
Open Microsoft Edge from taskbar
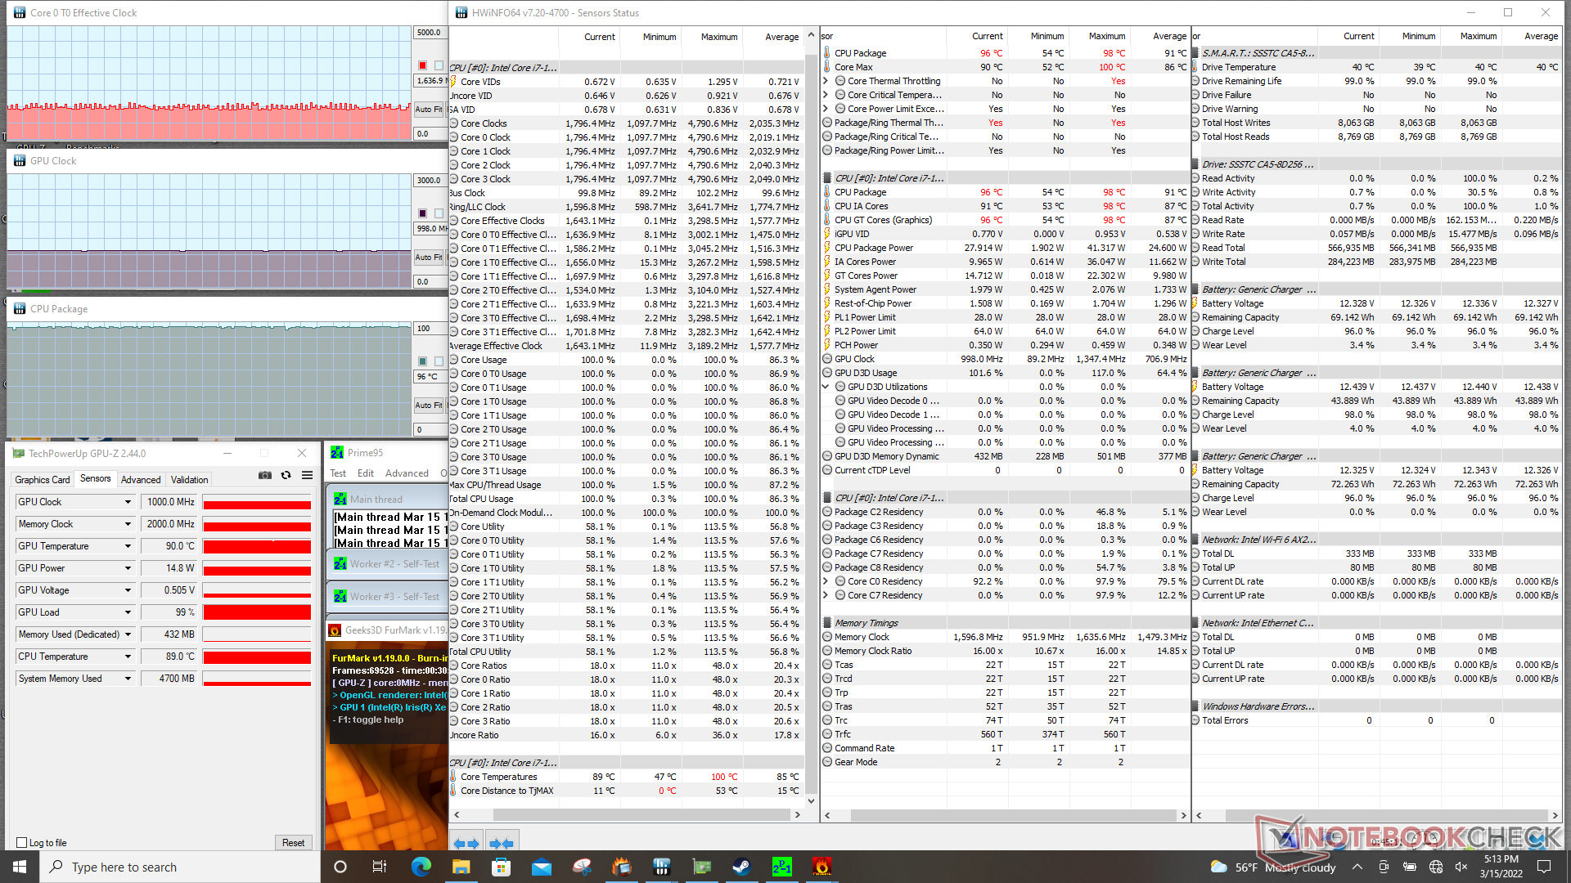(421, 867)
